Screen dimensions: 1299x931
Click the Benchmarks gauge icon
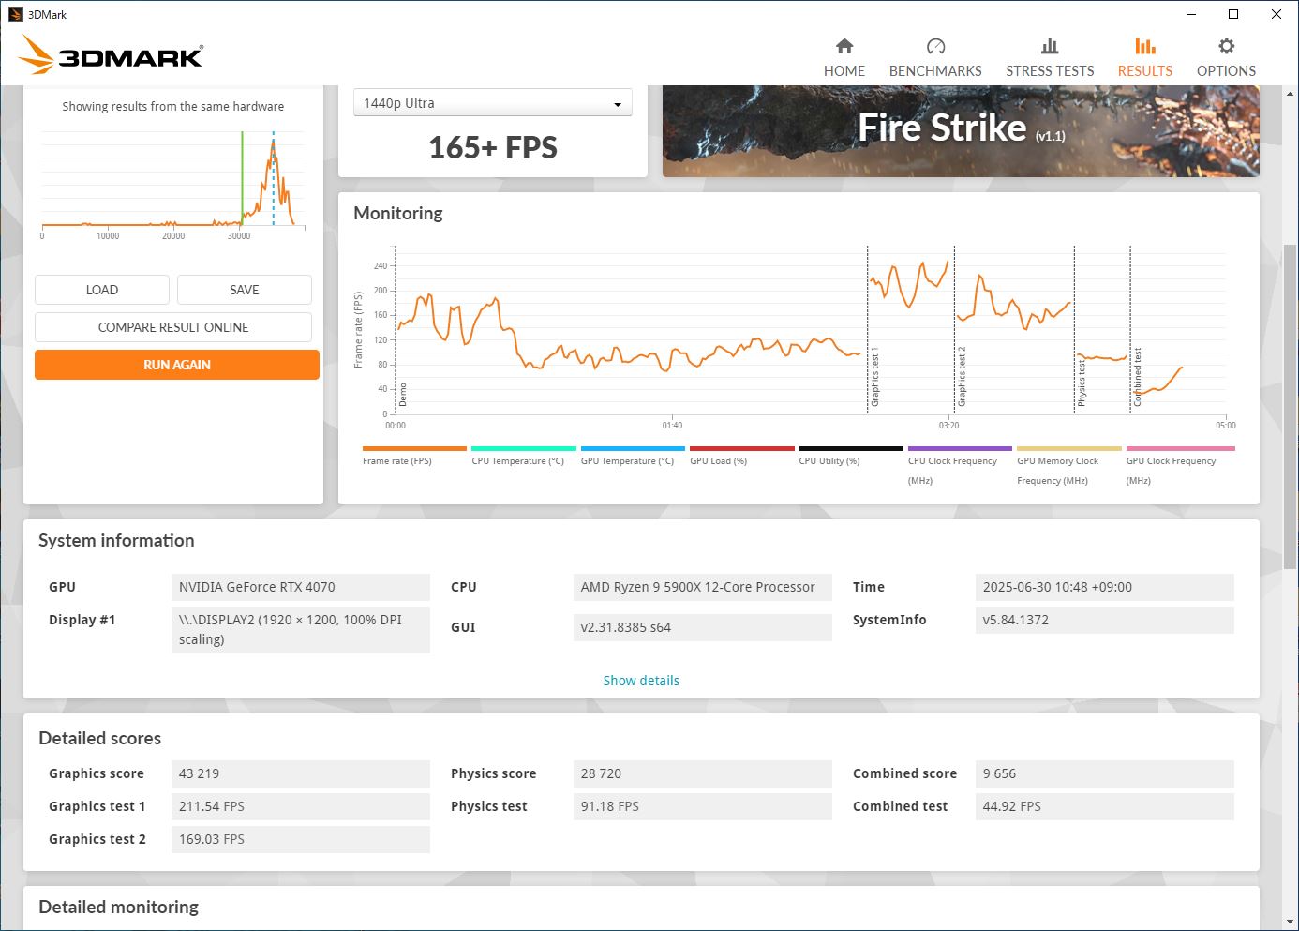pyautogui.click(x=935, y=46)
